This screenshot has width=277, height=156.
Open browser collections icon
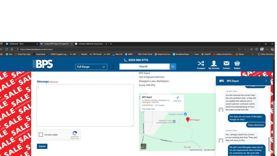[x=257, y=49]
